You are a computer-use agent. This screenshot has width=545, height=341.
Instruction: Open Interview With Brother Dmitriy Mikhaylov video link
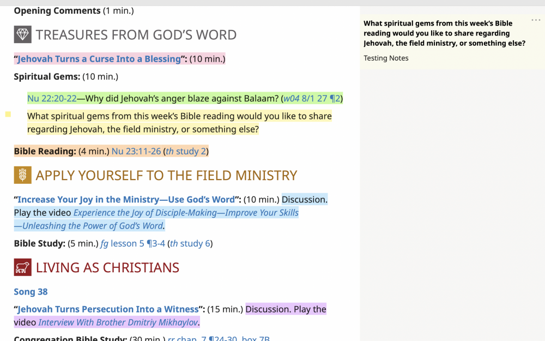coord(118,322)
